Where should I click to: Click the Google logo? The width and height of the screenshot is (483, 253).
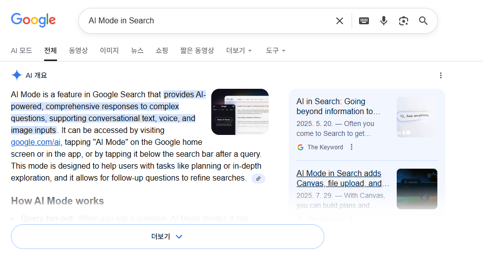click(33, 20)
